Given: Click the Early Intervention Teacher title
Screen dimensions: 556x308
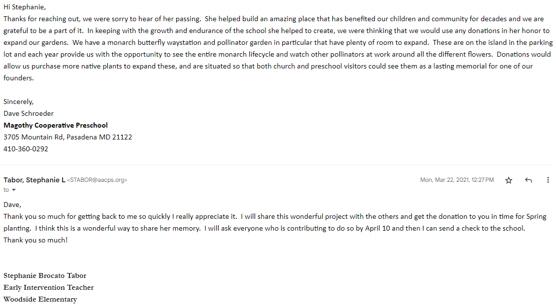Looking at the screenshot, I should coord(48,287).
